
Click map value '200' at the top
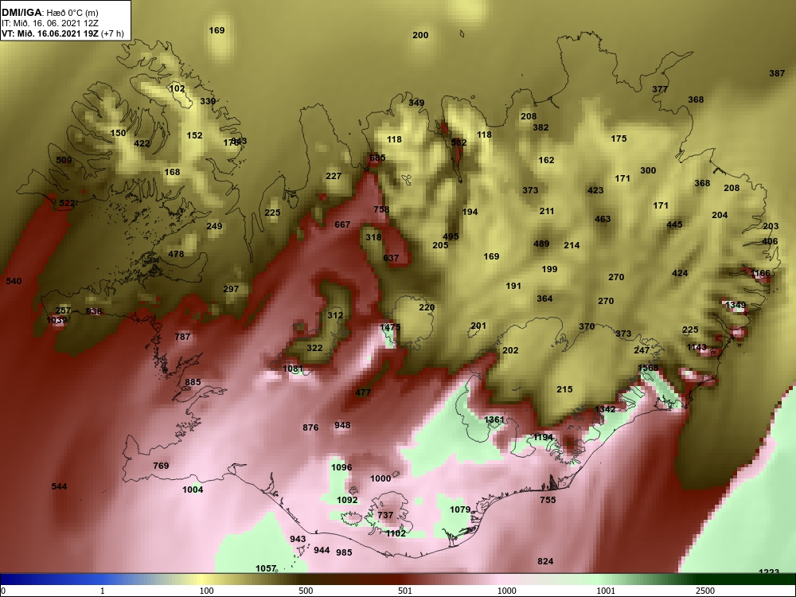(420, 35)
